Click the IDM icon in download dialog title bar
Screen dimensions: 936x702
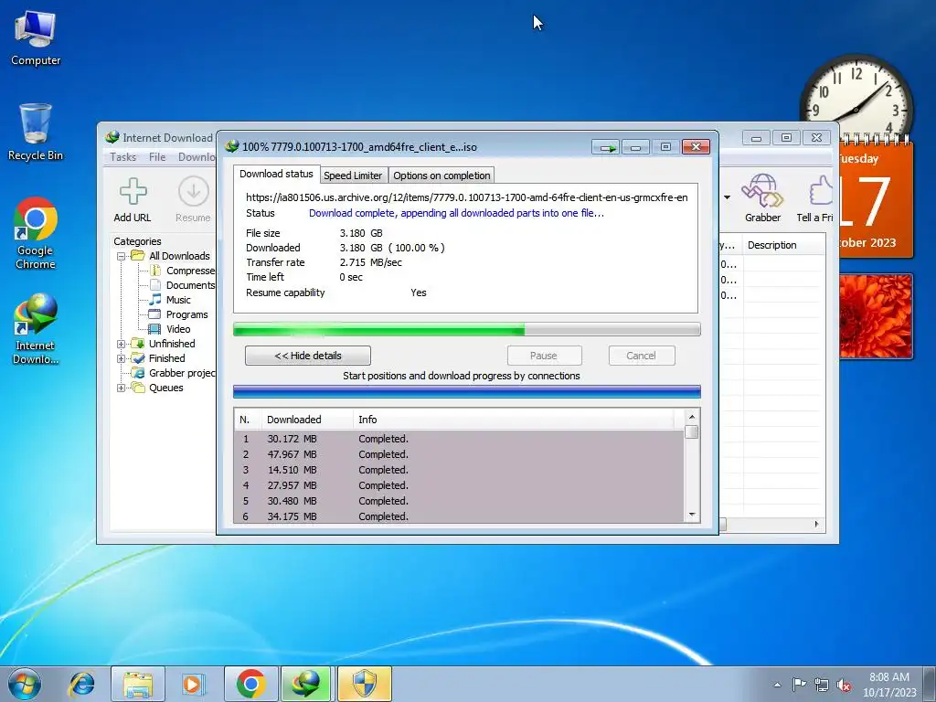click(x=231, y=146)
